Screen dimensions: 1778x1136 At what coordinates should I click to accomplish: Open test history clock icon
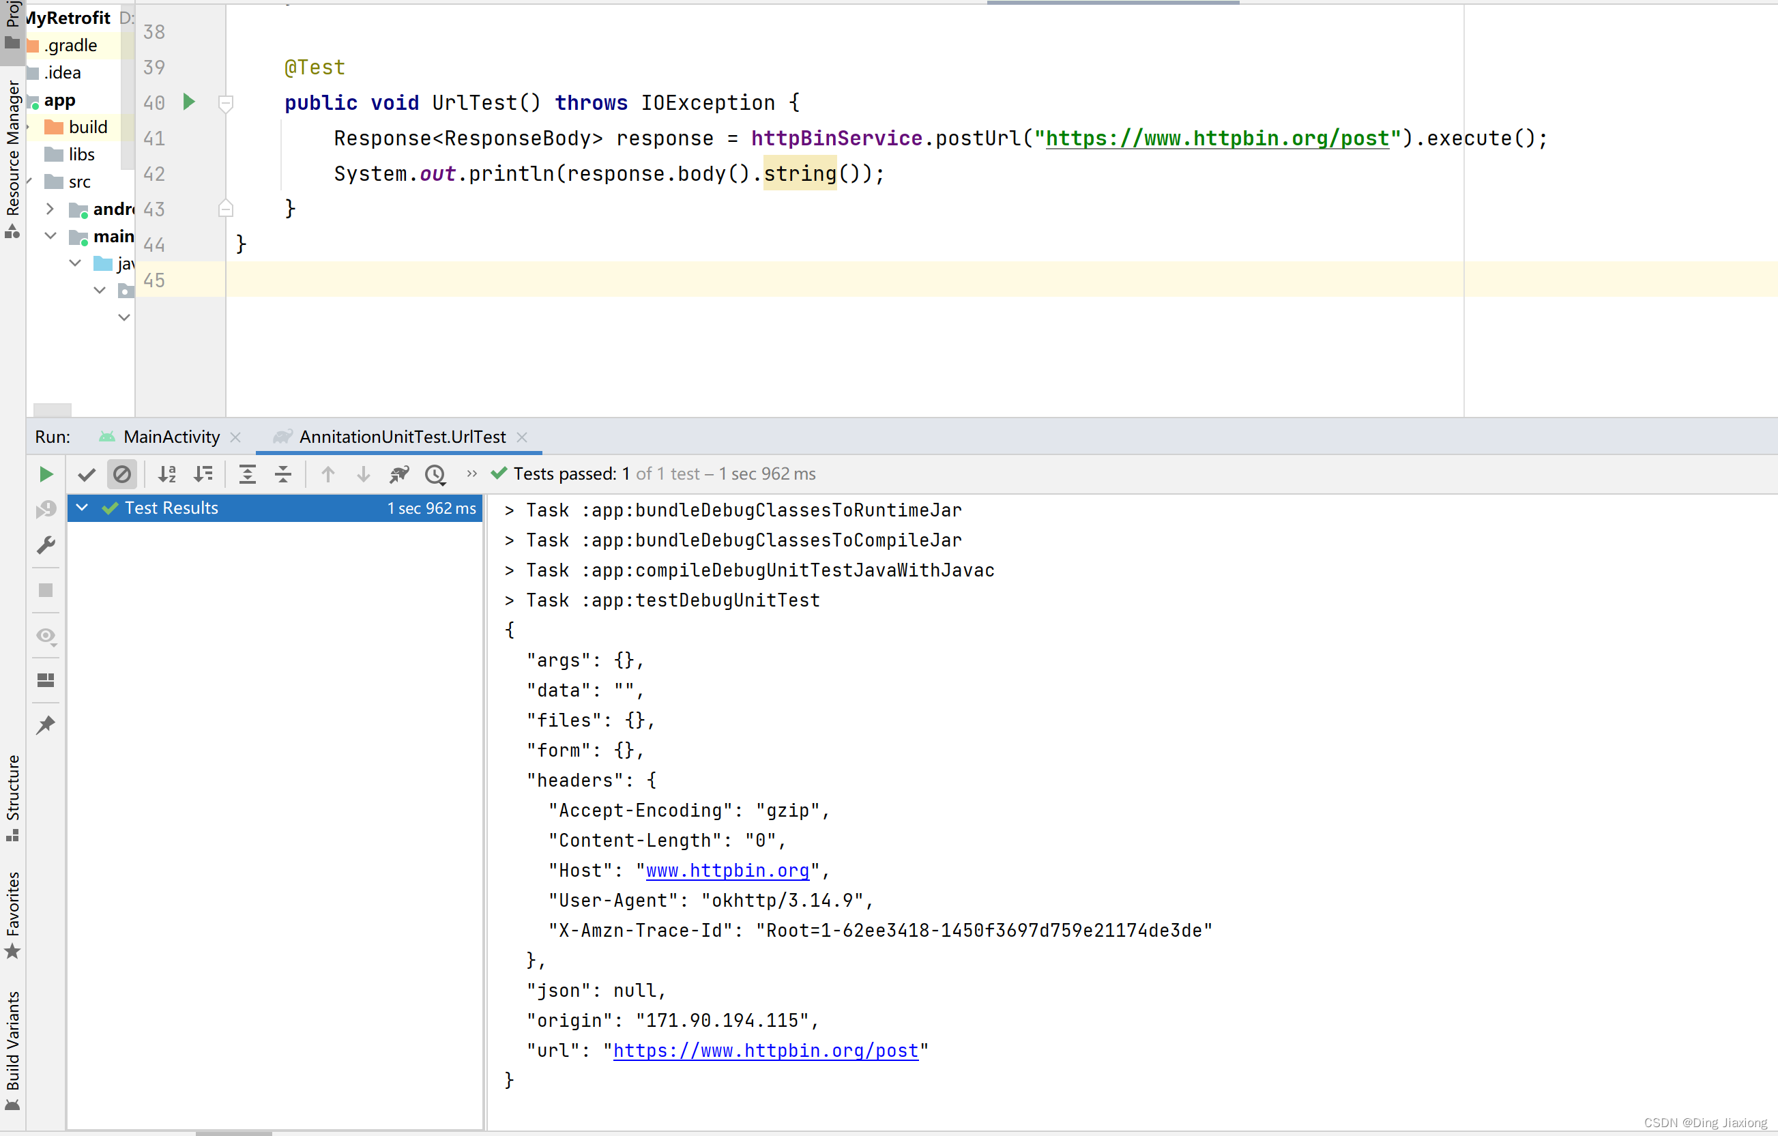point(436,474)
